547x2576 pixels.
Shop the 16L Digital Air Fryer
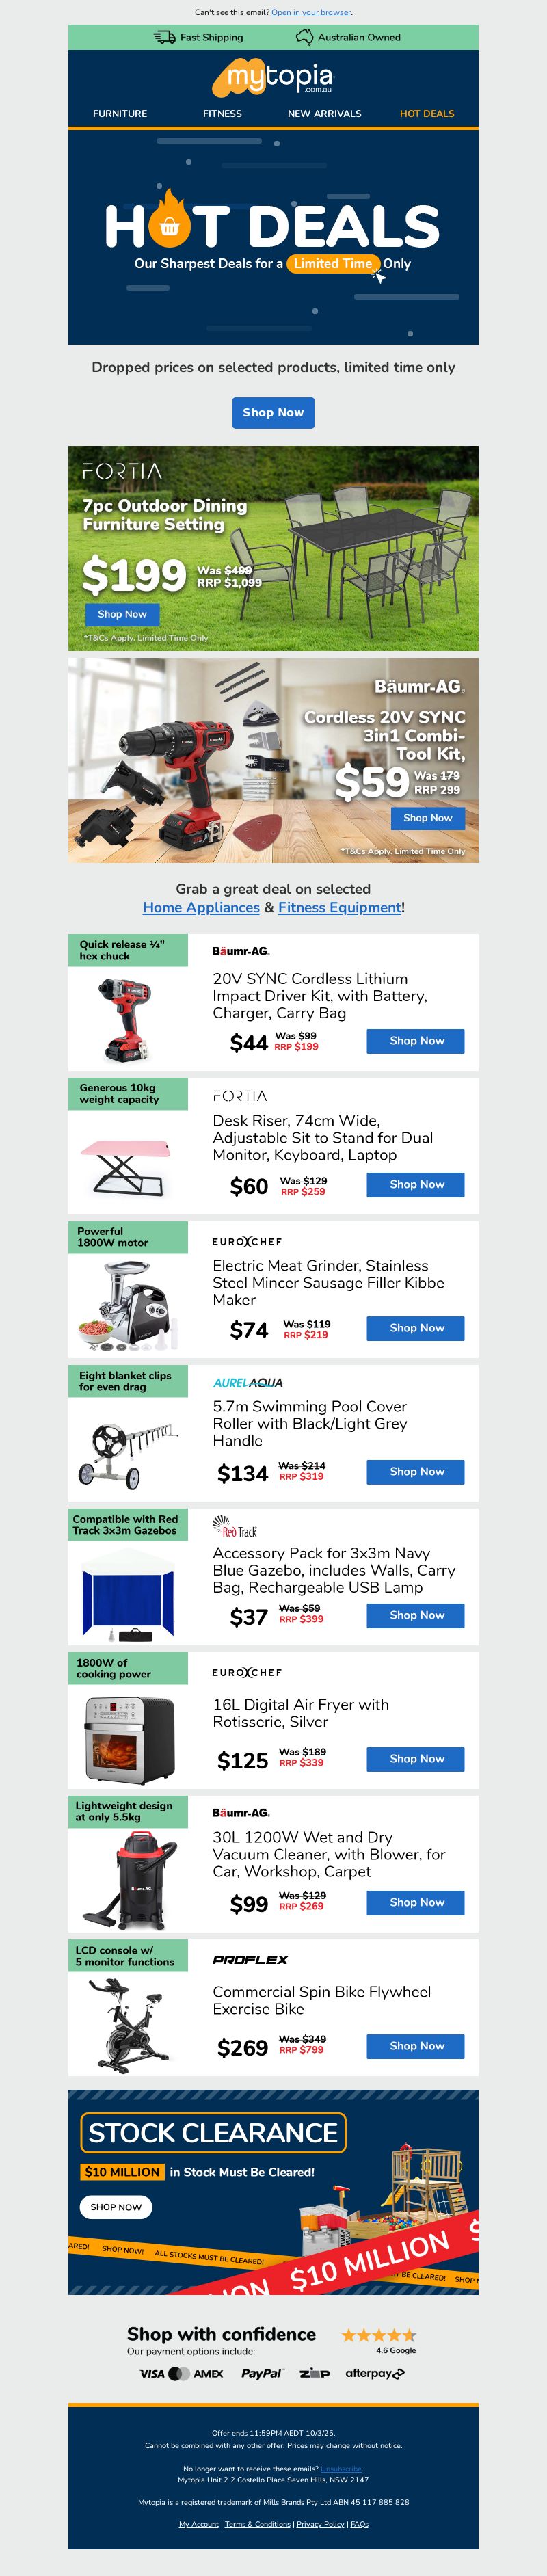(x=415, y=1759)
